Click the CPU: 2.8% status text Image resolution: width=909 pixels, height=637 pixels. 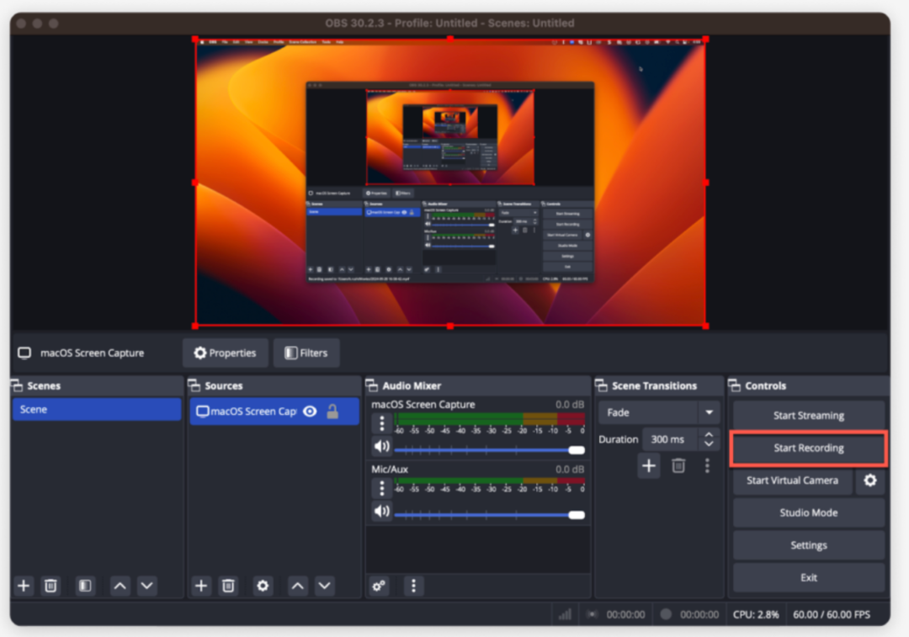pyautogui.click(x=756, y=614)
